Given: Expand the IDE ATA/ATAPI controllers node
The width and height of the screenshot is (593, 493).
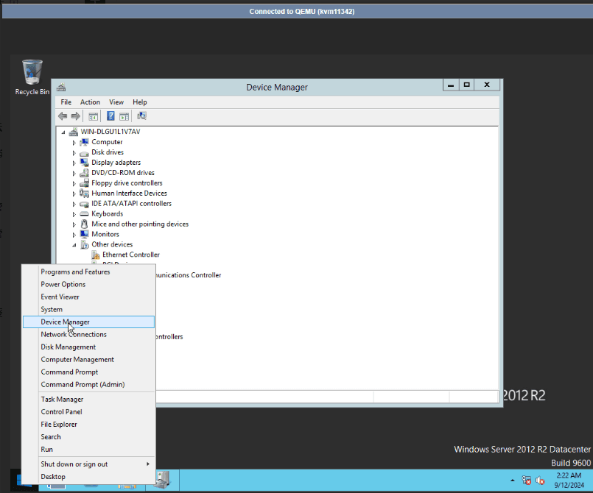Looking at the screenshot, I should pos(74,204).
